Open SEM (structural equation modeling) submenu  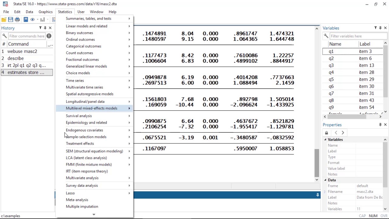pyautogui.click(x=95, y=151)
